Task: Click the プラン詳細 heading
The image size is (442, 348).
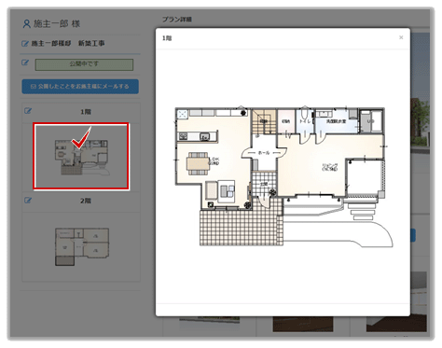Action: 177,20
